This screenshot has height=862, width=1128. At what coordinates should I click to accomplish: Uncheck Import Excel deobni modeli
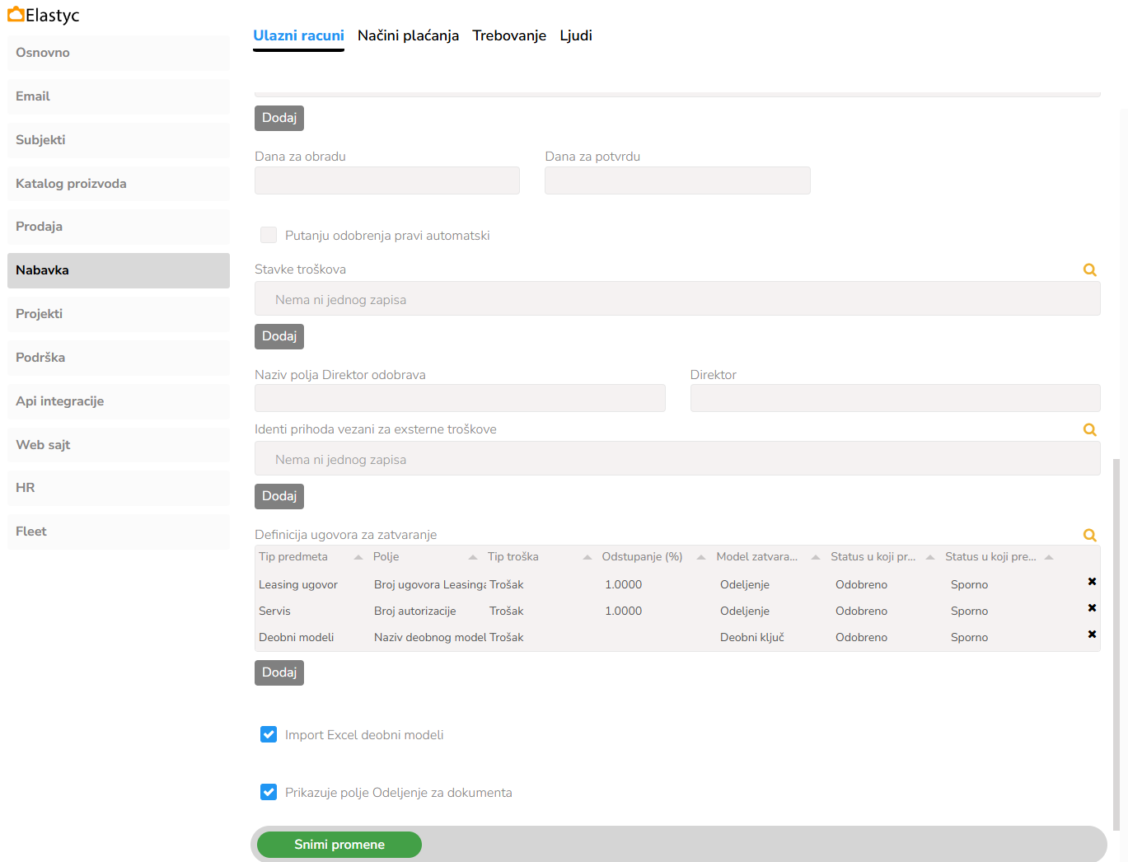click(269, 735)
